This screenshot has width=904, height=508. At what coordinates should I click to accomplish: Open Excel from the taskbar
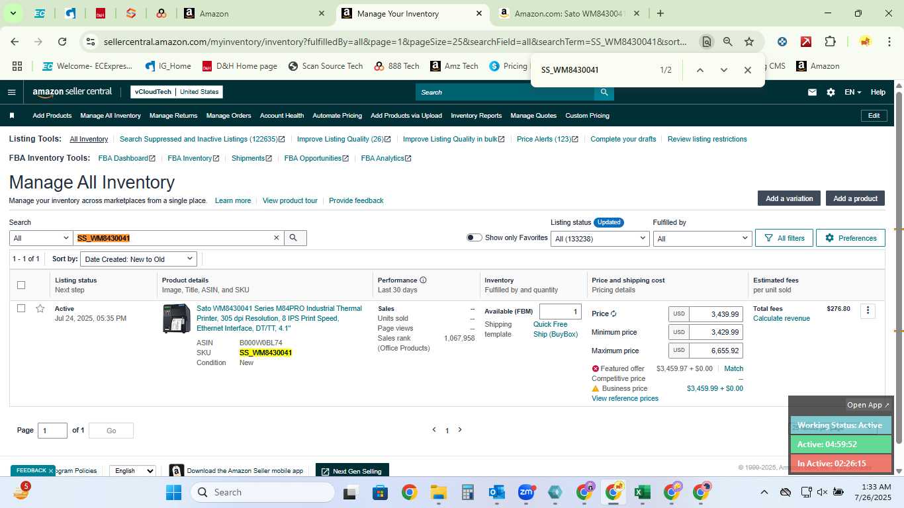(x=641, y=492)
